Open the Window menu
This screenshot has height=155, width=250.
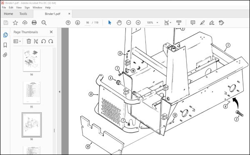pyautogui.click(x=37, y=7)
